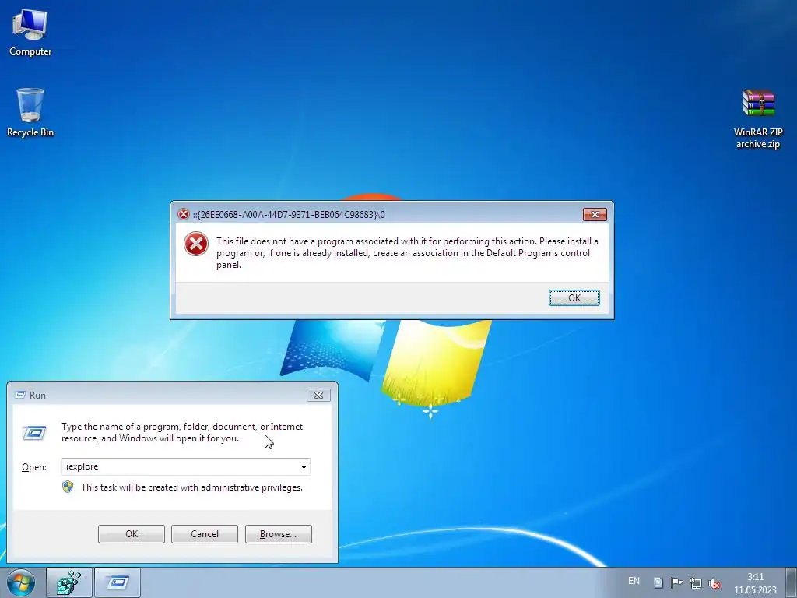Click the EN language indicator

634,581
